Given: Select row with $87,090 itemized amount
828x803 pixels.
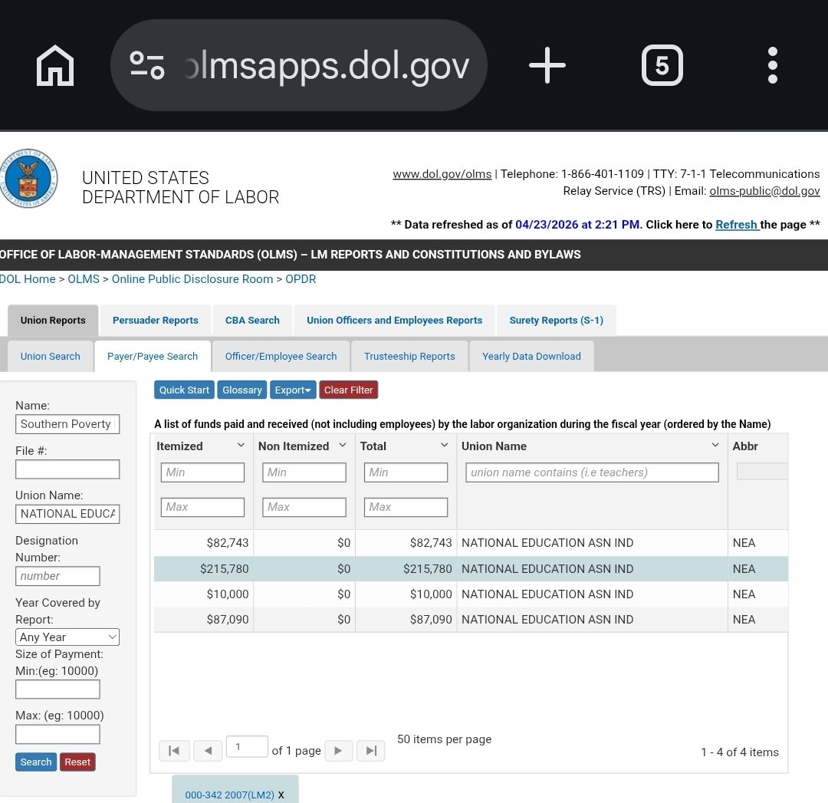Looking at the screenshot, I should click(471, 619).
